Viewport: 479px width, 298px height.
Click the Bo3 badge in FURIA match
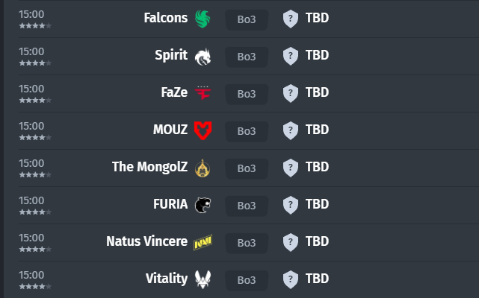click(x=247, y=205)
